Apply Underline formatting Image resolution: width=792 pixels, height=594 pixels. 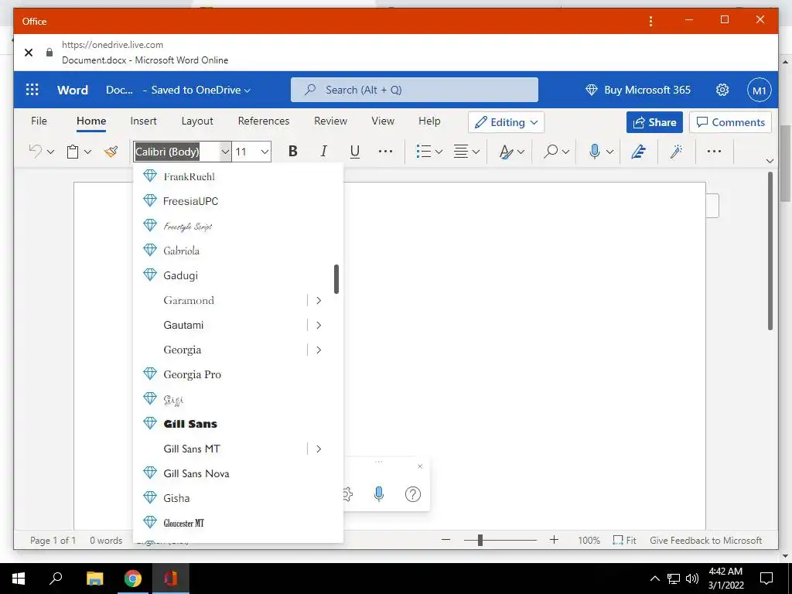point(354,152)
